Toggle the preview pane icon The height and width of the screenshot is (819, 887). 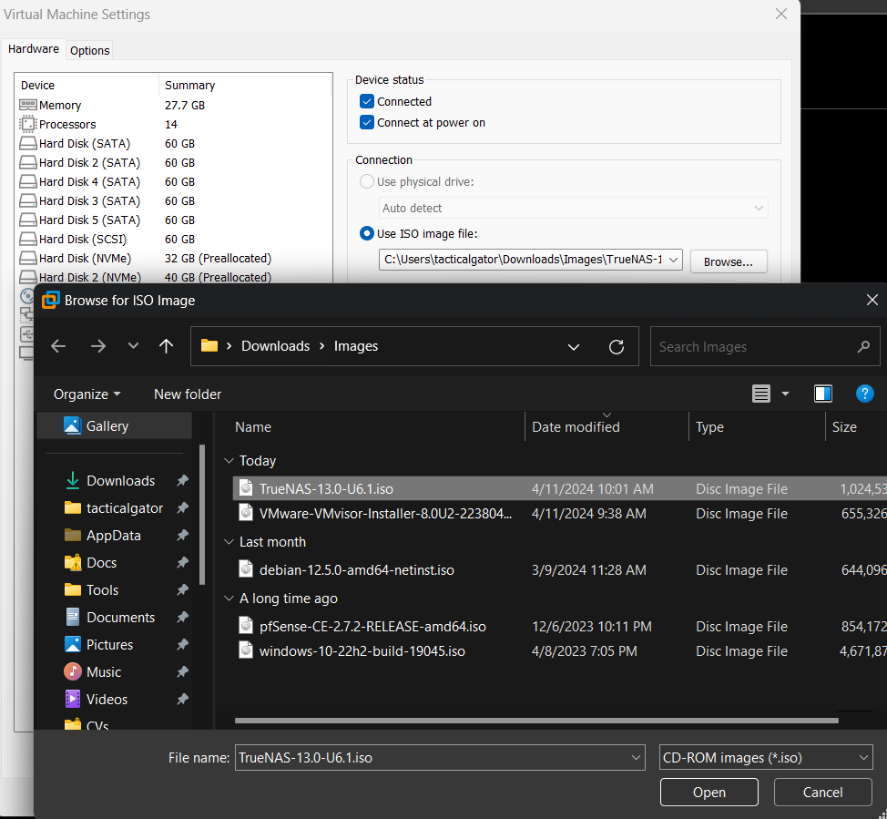822,394
